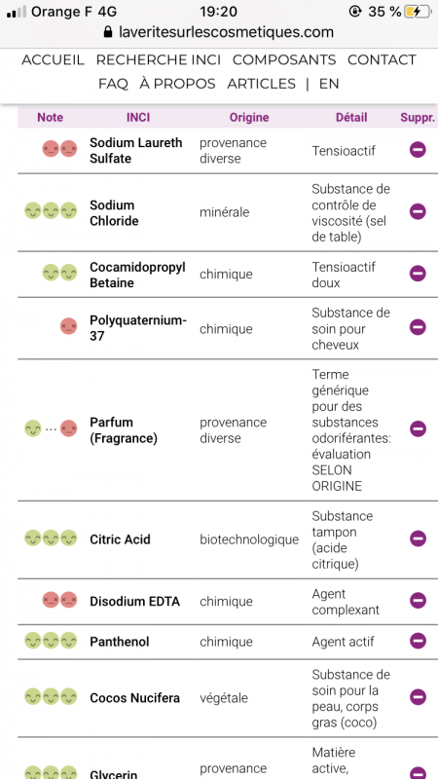Open the ARTICLES section
This screenshot has width=438, height=779.
(x=261, y=84)
